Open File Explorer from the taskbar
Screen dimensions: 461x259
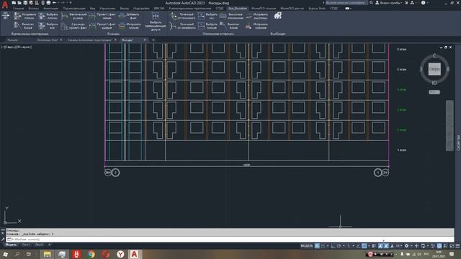tap(47, 254)
